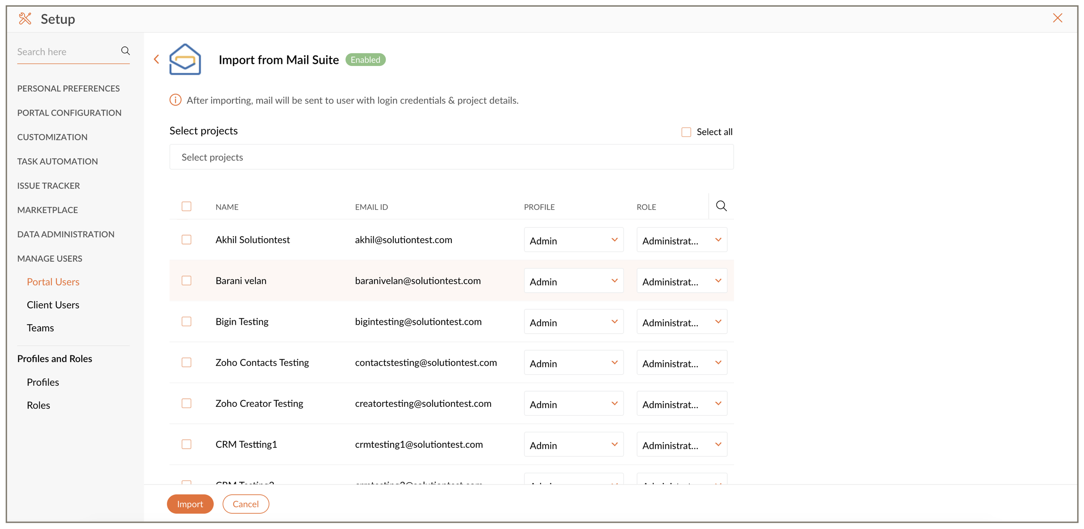Screen dimensions: 1084x529
Task: Click the orange info icon
Action: tap(175, 100)
